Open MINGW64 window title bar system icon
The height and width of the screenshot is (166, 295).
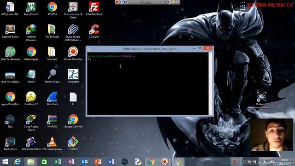point(89,49)
